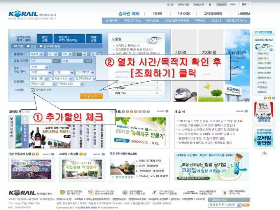This screenshot has width=280, height=210.
Task: Open the 장애1~3급 dropdown
Action: 43,84
